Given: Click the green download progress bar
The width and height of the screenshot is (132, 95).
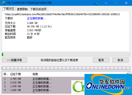Looking at the screenshot, I should 66,54.
